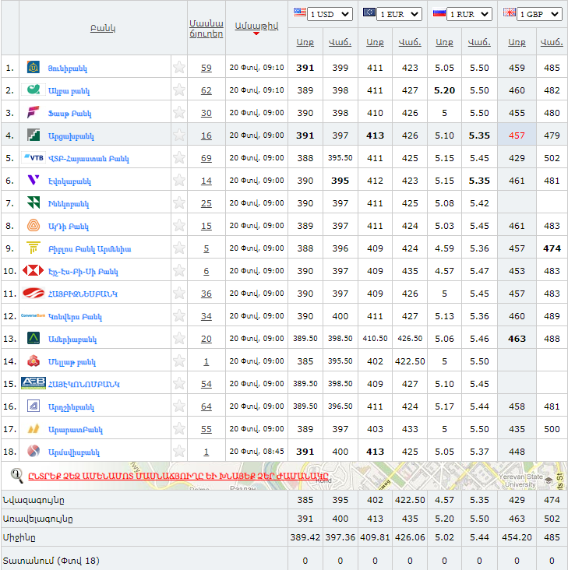Screen dimensions: 568x570
Task: Click the magnifier icon above the map banner
Action: pyautogui.click(x=16, y=475)
